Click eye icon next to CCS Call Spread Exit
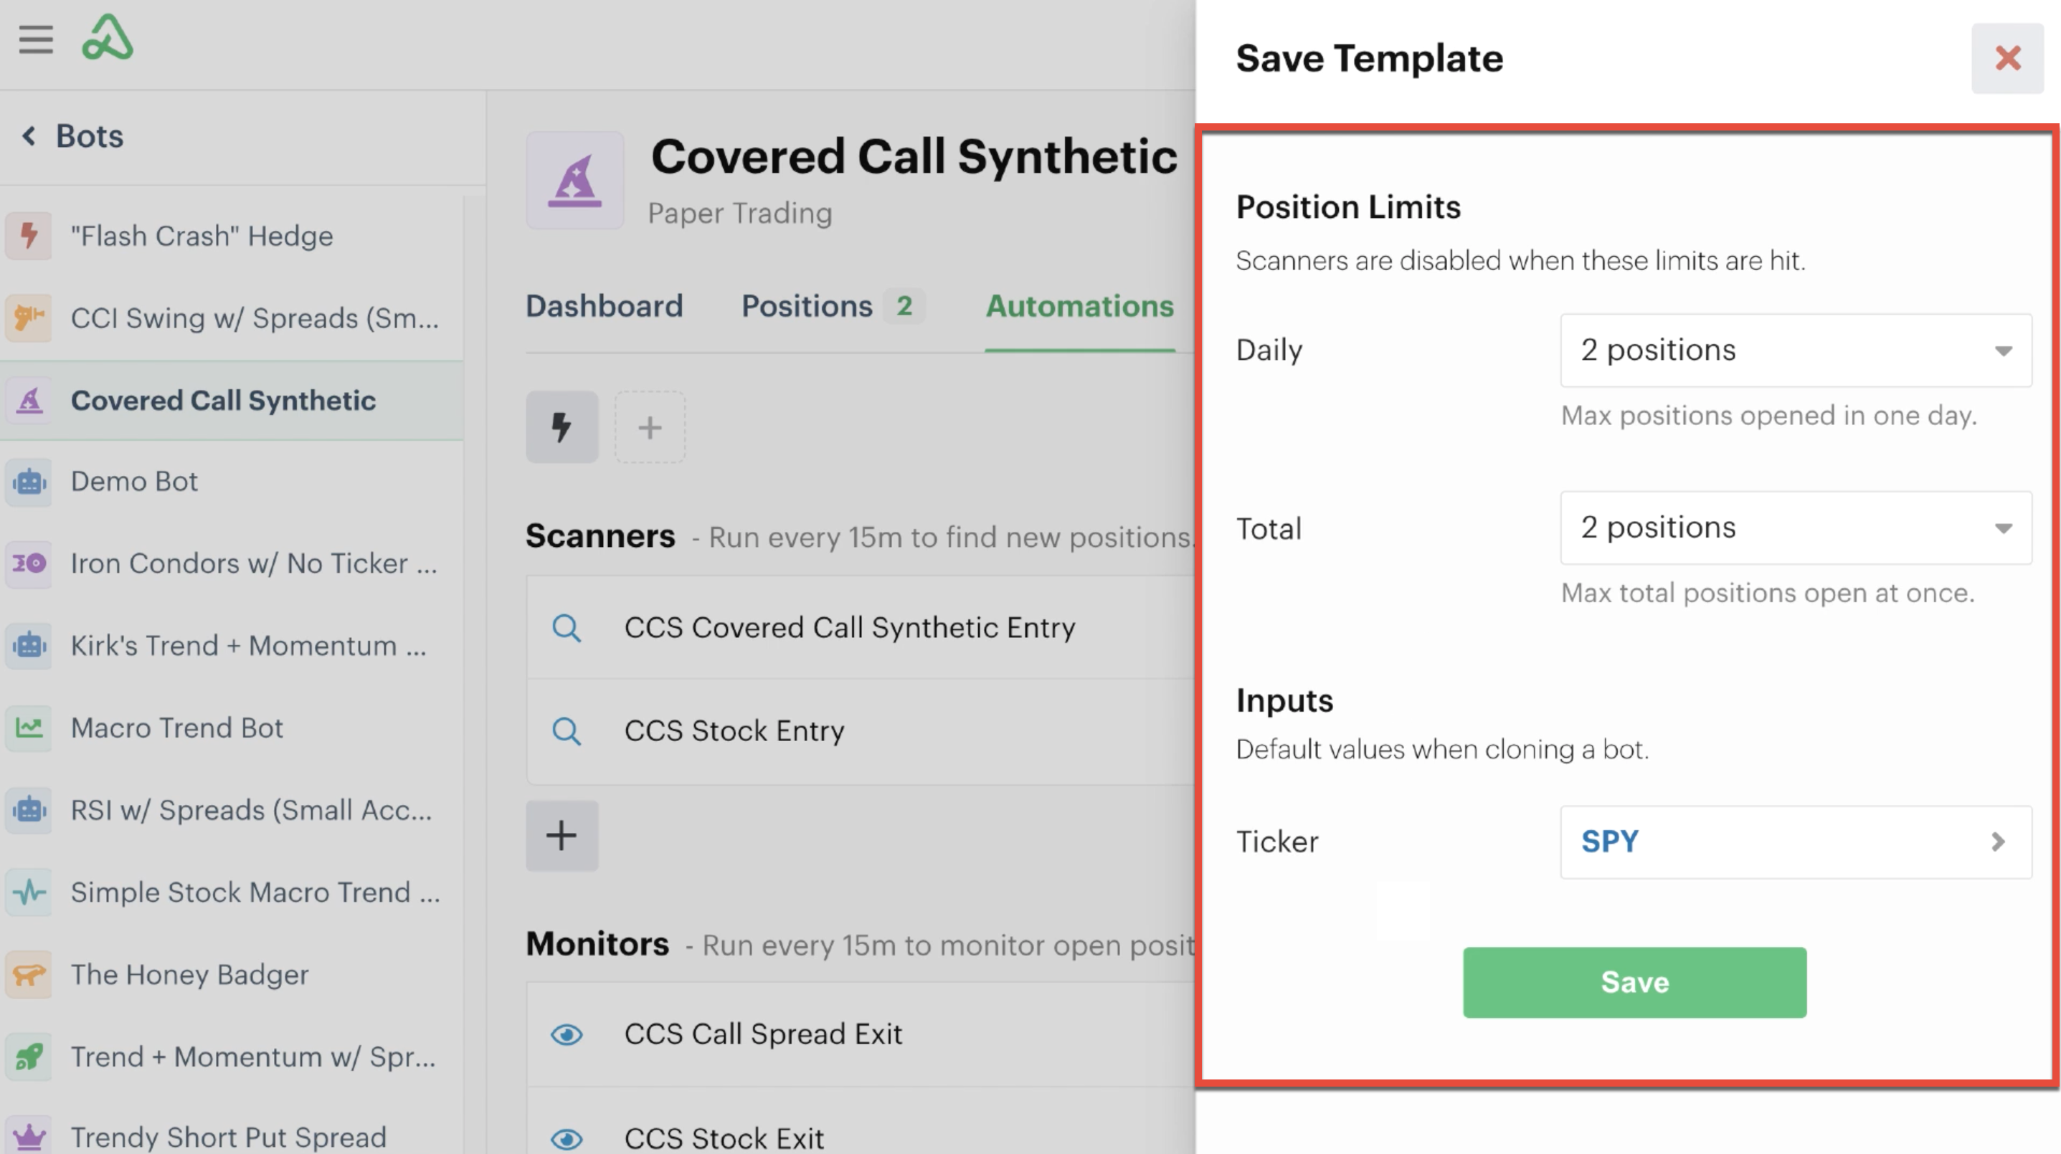 [x=567, y=1035]
